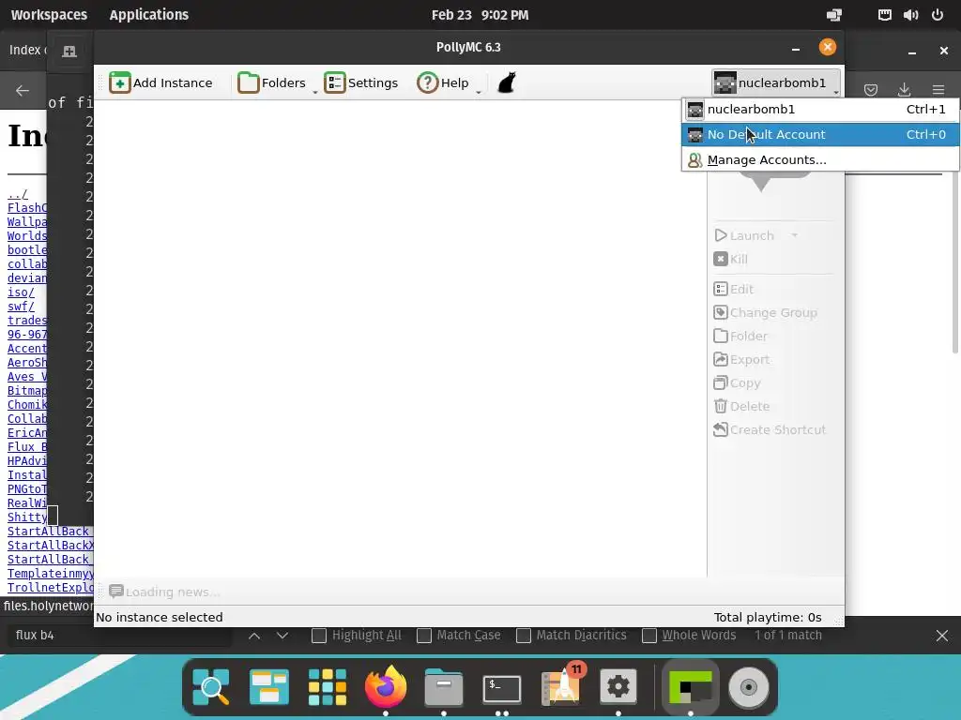
Task: Click the Export instance button
Action: point(741,359)
